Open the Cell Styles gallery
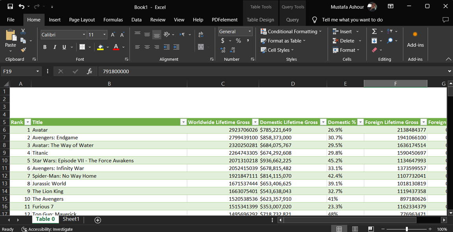 tap(278, 50)
